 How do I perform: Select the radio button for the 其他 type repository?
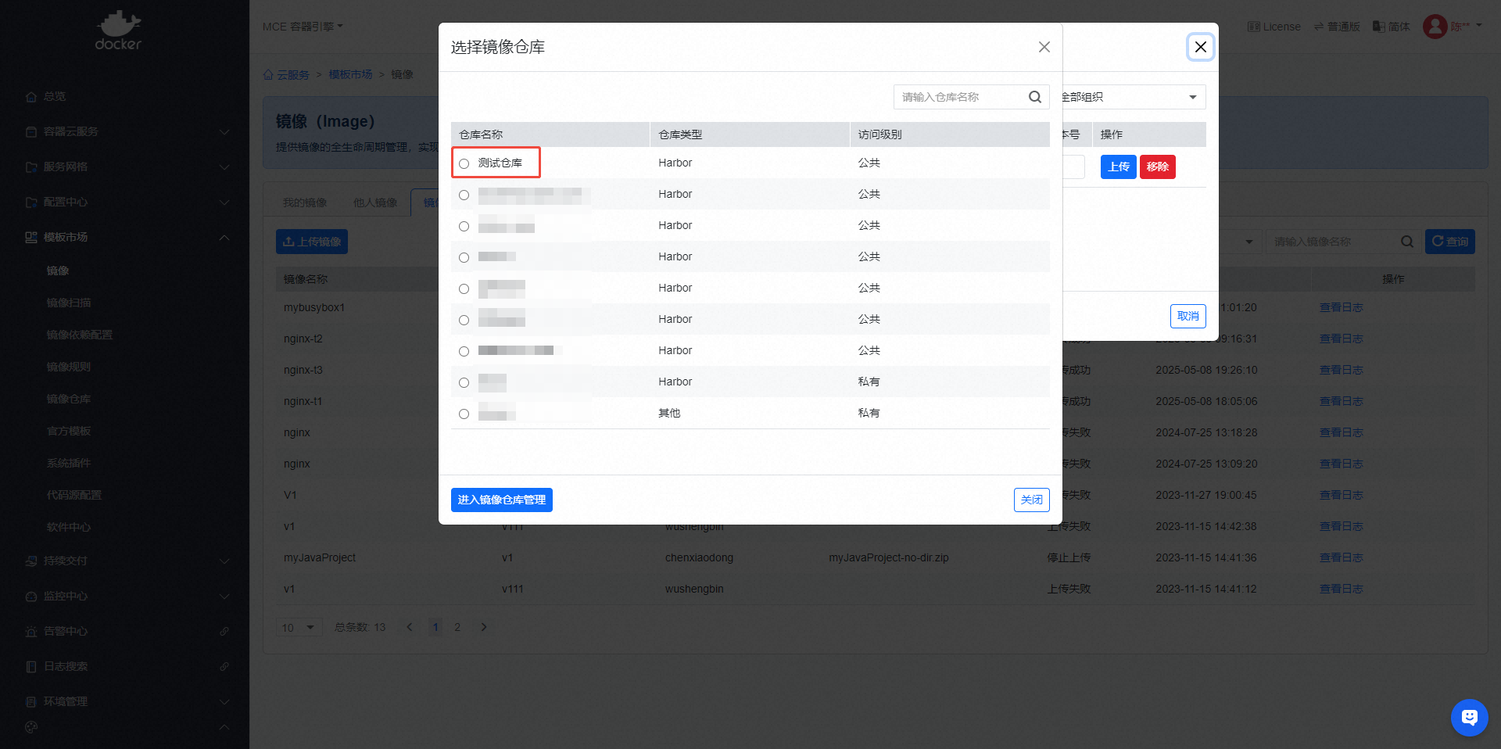point(464,414)
